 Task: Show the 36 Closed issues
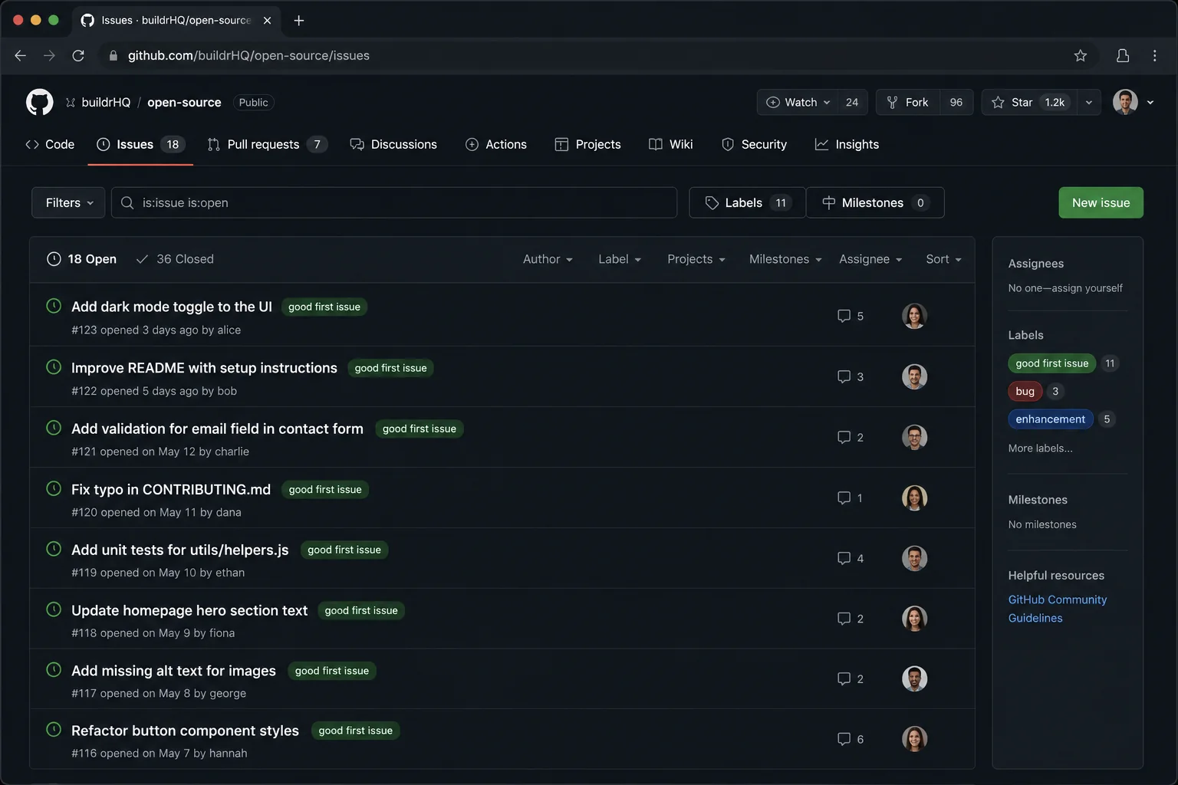(x=175, y=259)
